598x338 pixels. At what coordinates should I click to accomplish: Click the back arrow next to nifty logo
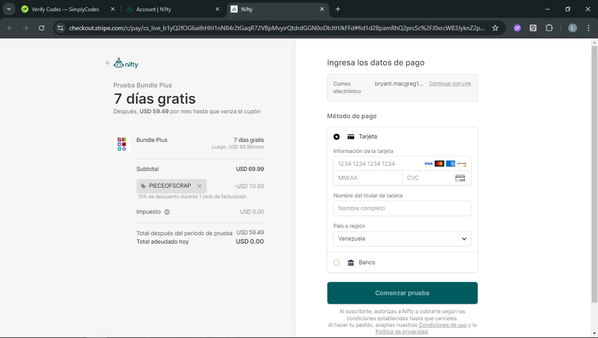(x=108, y=63)
